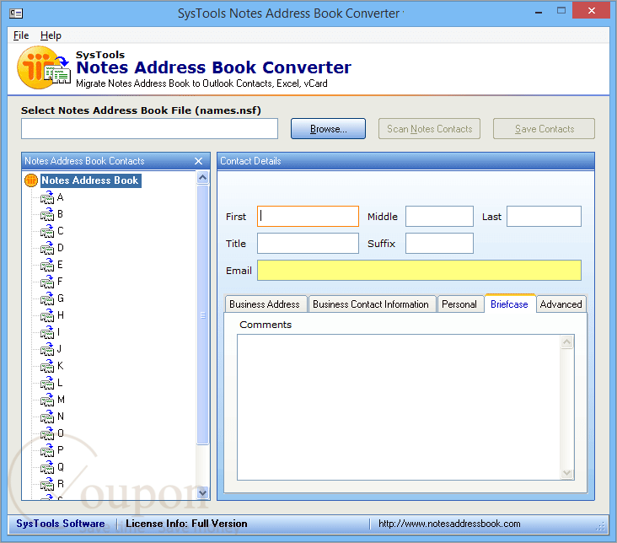This screenshot has width=617, height=543.
Task: Click the notesaddressbook.com URL in status bar
Action: [449, 524]
